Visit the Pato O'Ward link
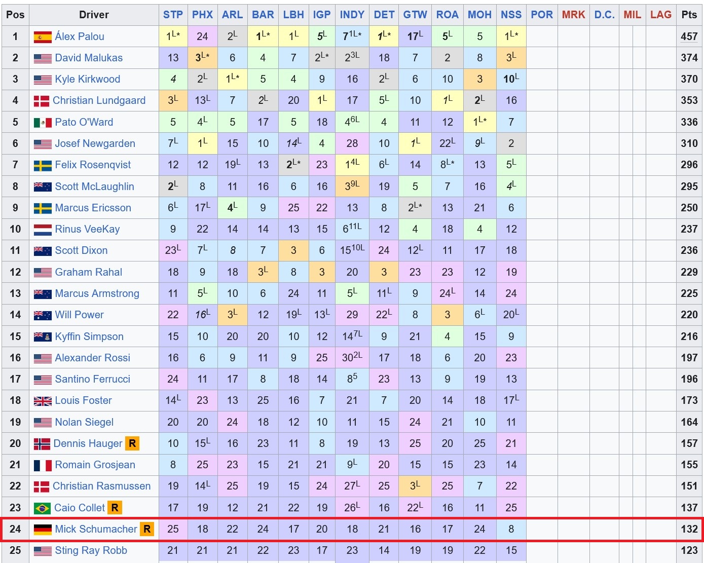The width and height of the screenshot is (704, 563). [84, 122]
